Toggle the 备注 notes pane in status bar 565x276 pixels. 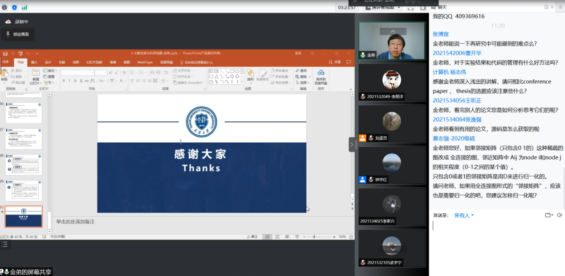(252, 237)
